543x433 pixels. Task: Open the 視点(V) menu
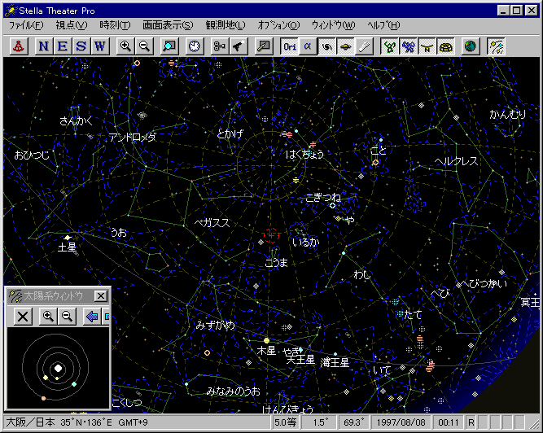[x=72, y=25]
